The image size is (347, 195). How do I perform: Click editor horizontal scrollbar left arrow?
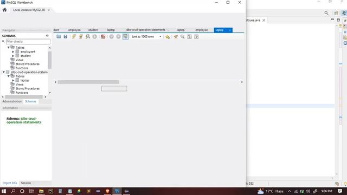(x=55, y=82)
